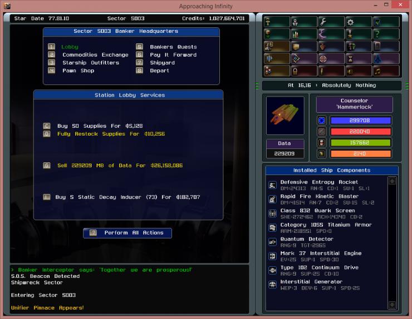Screen dimensions: 412x319
Task: Click the wrench icon in the command grid
Action: [331, 22]
